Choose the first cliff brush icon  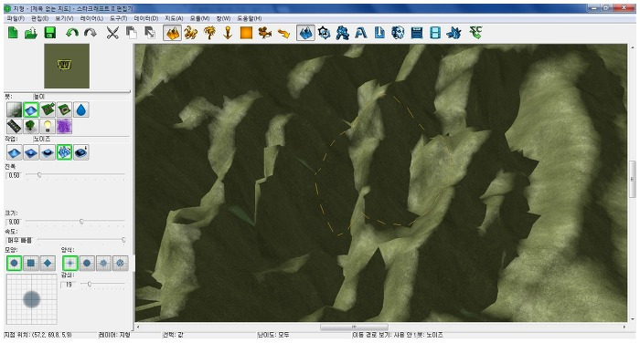pos(48,109)
